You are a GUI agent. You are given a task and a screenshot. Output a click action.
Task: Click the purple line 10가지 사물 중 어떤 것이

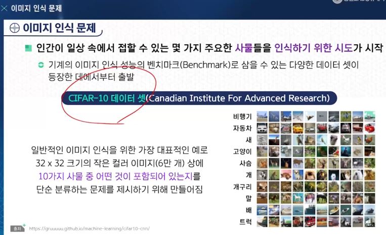(119, 176)
